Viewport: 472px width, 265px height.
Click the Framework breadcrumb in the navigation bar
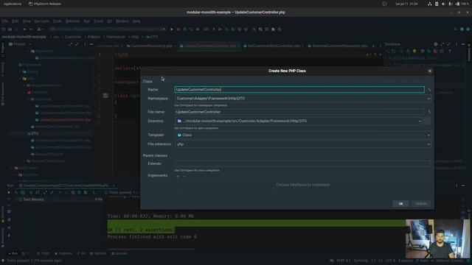116,37
